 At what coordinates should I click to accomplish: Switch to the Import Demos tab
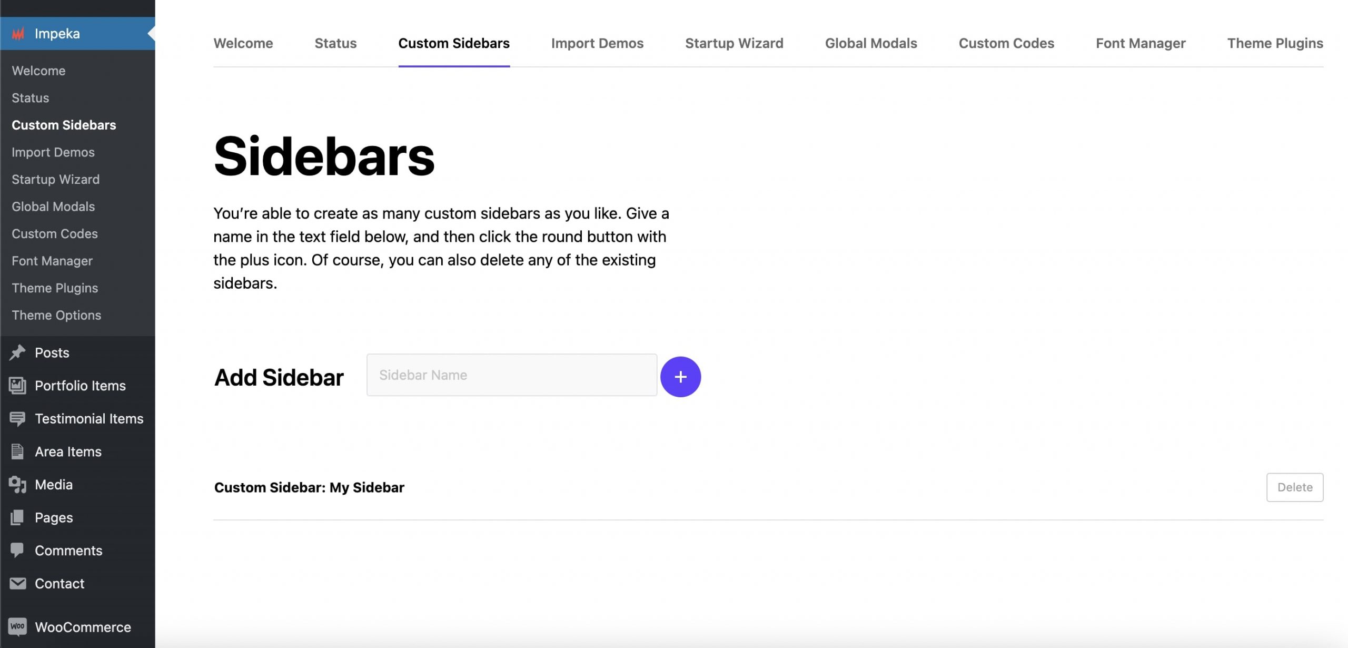[x=597, y=43]
